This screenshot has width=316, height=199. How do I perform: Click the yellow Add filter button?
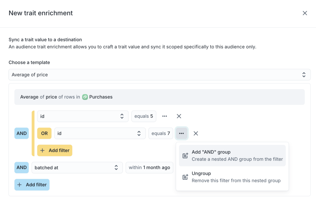[x=55, y=150]
